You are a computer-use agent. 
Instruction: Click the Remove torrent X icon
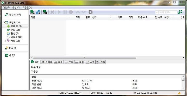[x=52, y=12]
